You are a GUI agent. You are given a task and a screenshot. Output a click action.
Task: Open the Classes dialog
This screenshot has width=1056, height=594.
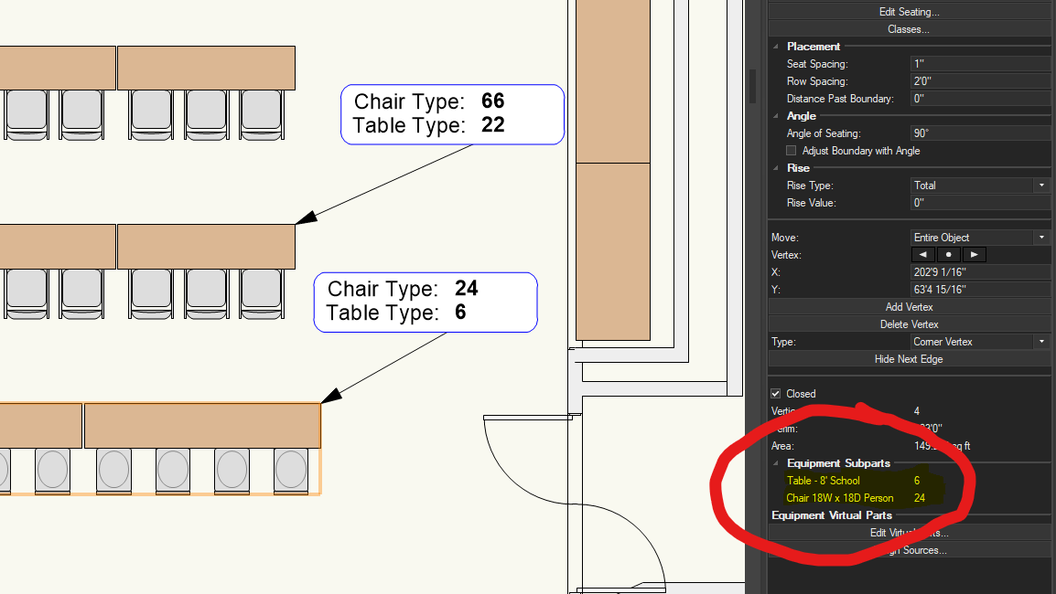click(x=909, y=28)
